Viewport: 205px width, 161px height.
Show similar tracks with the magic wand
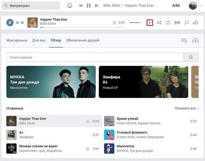pos(186,23)
